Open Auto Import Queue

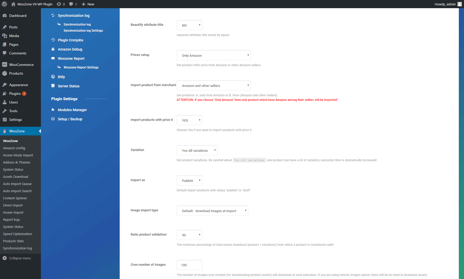click(17, 184)
